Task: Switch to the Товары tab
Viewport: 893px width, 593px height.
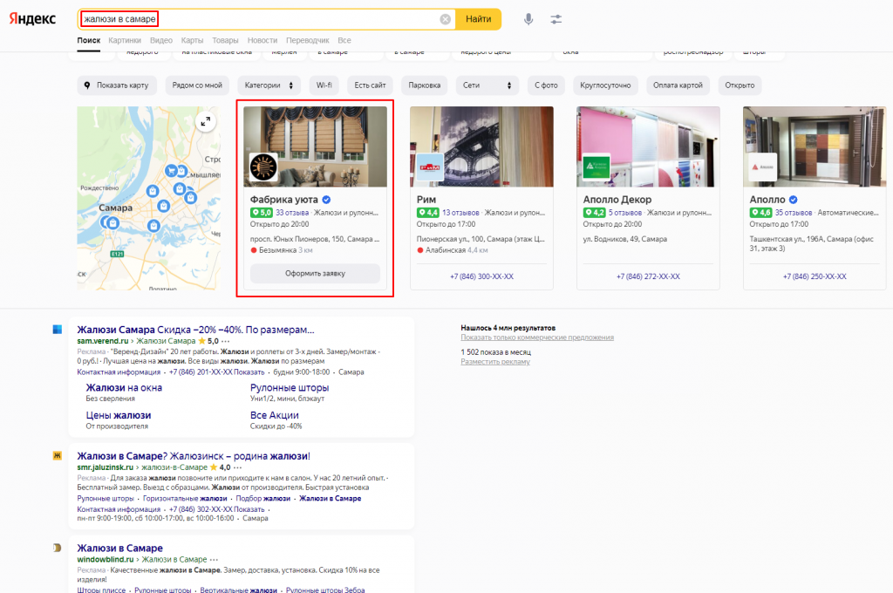Action: 225,40
